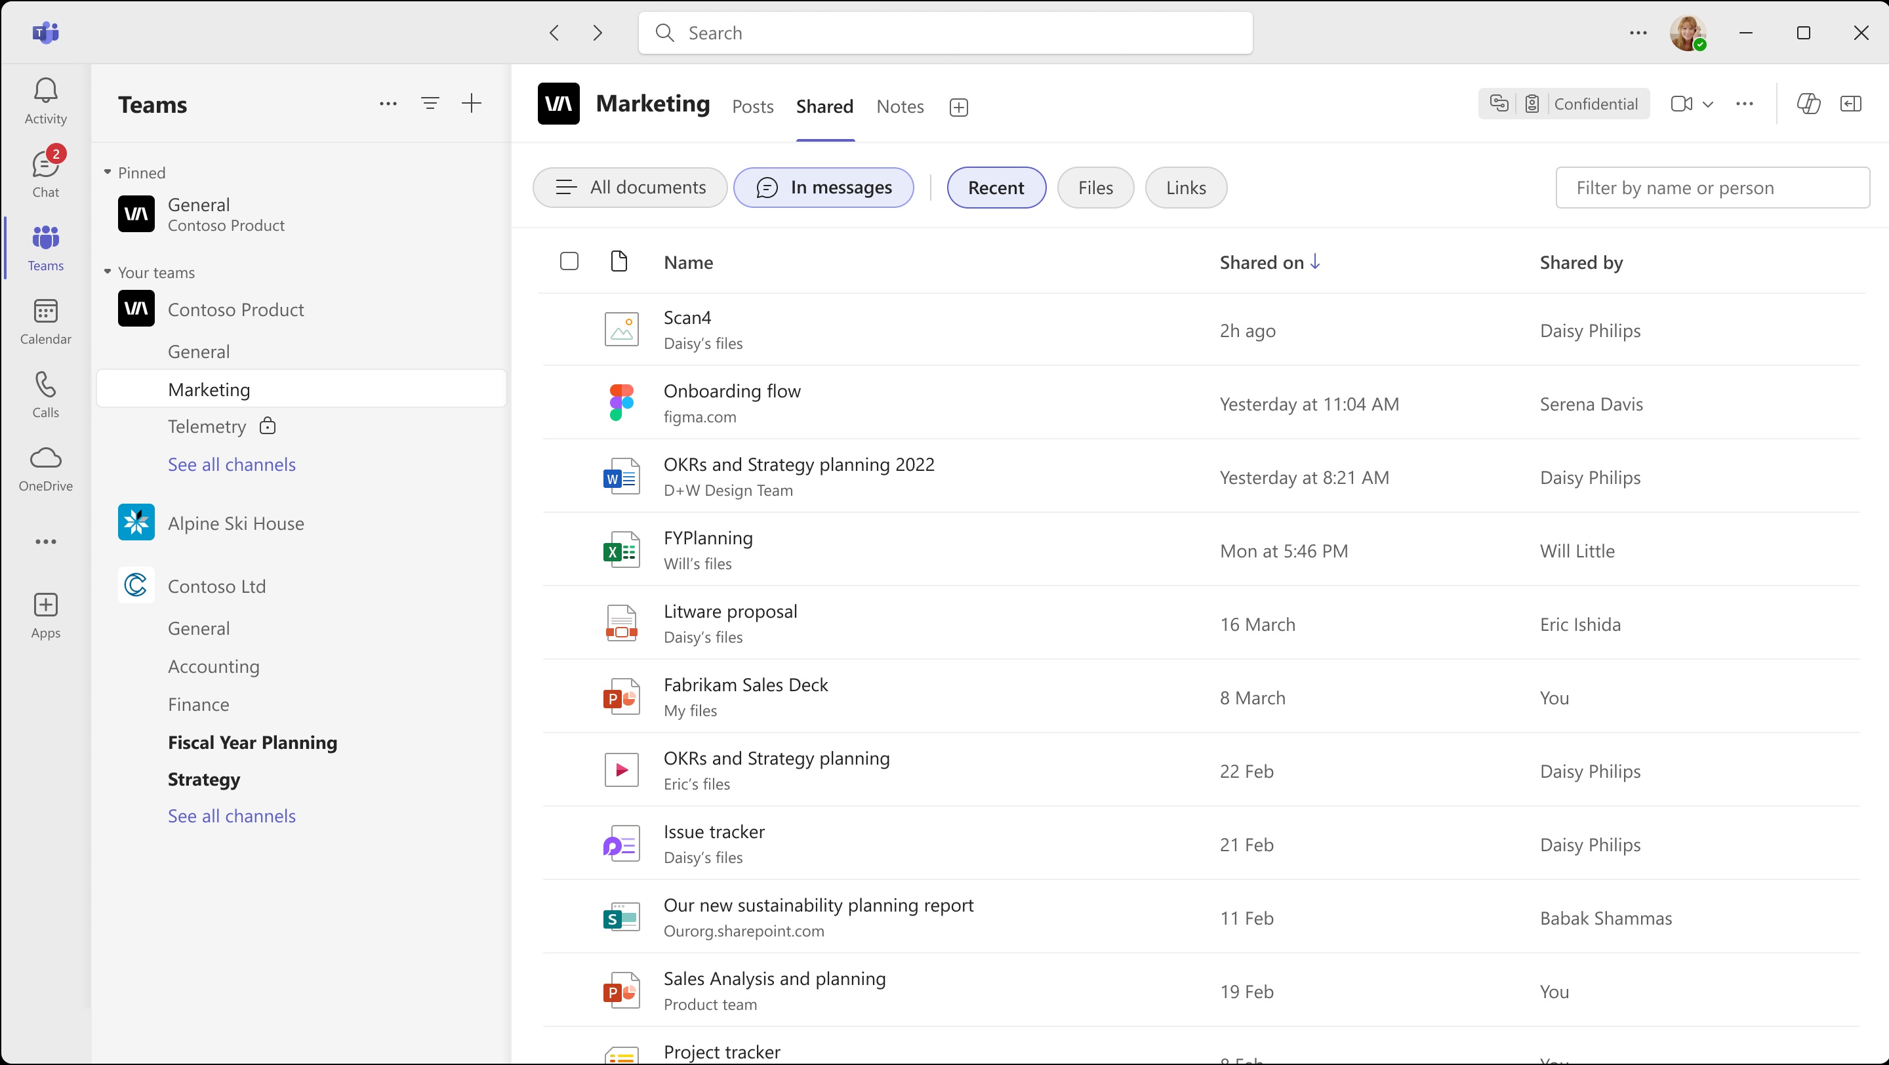Collapse the Pinned section
Screen dimensions: 1889x1065
[x=108, y=172]
